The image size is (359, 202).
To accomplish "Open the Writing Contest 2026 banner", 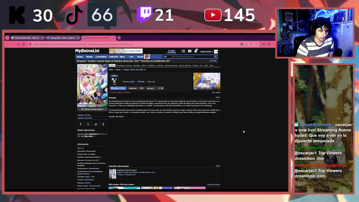I will click(x=126, y=51).
